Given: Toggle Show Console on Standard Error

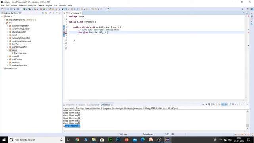Looking at the screenshot, I should [226, 104].
